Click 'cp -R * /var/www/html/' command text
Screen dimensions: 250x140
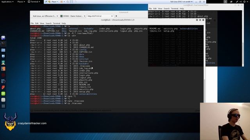click(80, 33)
